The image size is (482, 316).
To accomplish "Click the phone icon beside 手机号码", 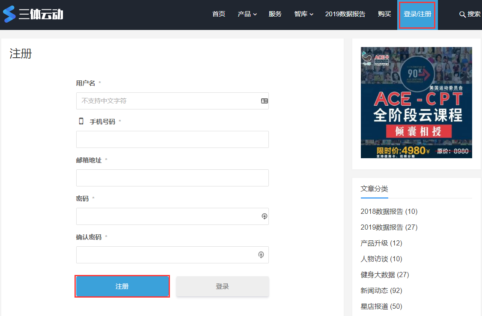I will [x=81, y=121].
